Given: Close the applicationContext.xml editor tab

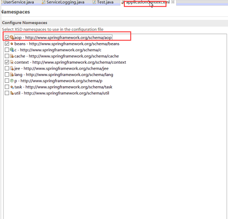Looking at the screenshot, I should [173, 2].
